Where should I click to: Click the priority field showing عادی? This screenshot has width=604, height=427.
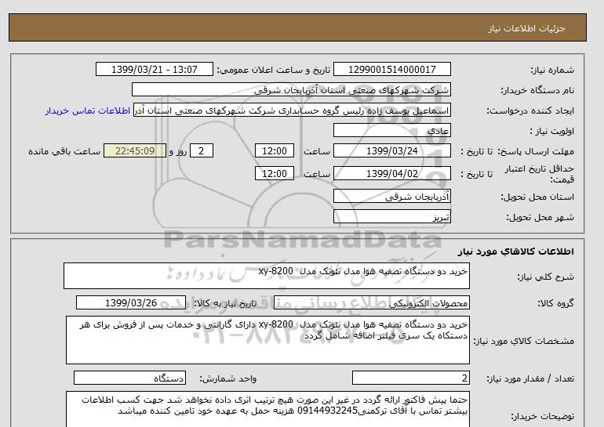(x=391, y=131)
